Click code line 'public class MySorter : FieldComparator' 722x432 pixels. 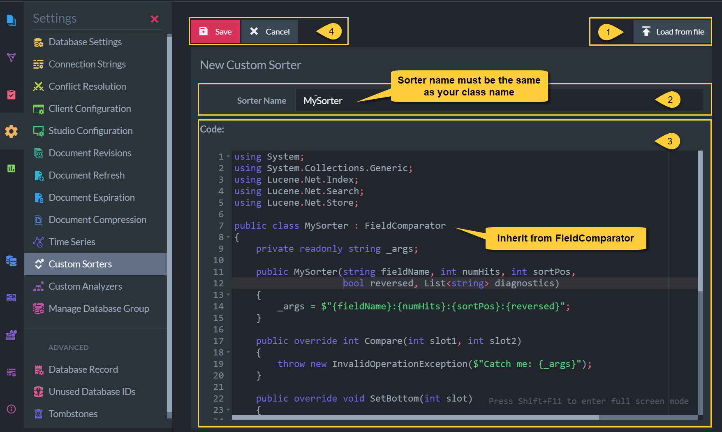click(x=340, y=225)
